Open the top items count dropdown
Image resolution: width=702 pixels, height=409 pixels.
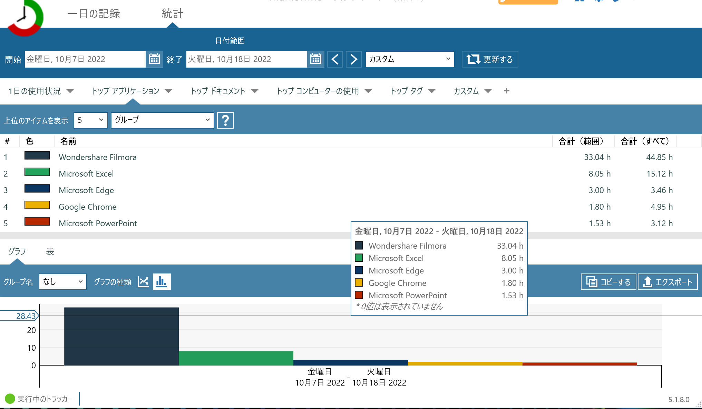90,120
